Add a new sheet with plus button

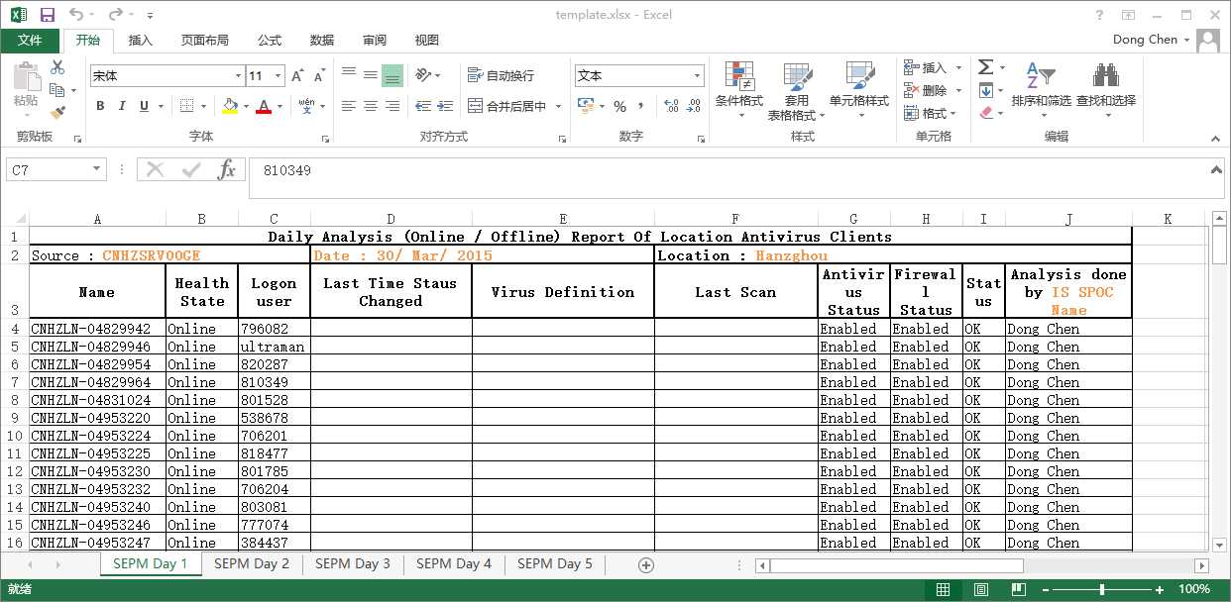(646, 564)
